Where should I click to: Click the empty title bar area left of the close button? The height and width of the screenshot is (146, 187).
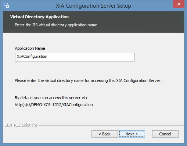tap(152, 6)
